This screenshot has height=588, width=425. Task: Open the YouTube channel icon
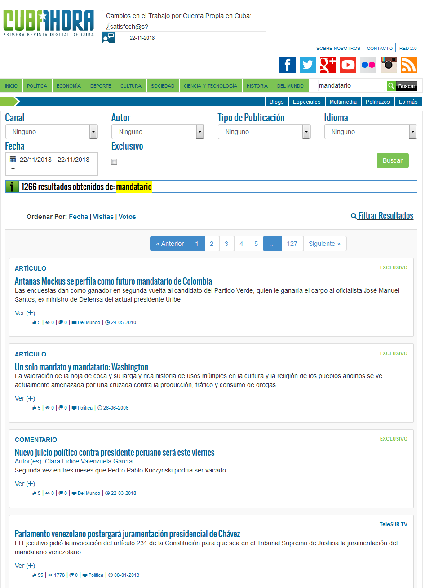point(348,65)
